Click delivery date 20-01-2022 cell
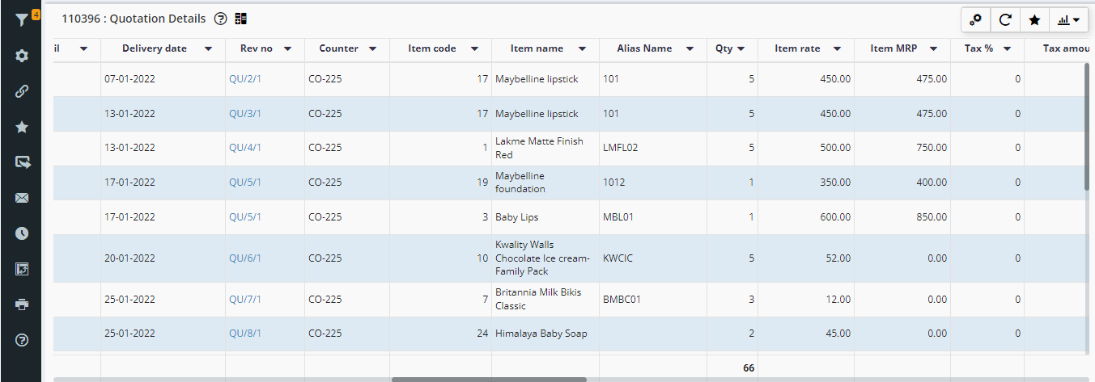1095x382 pixels. (163, 258)
